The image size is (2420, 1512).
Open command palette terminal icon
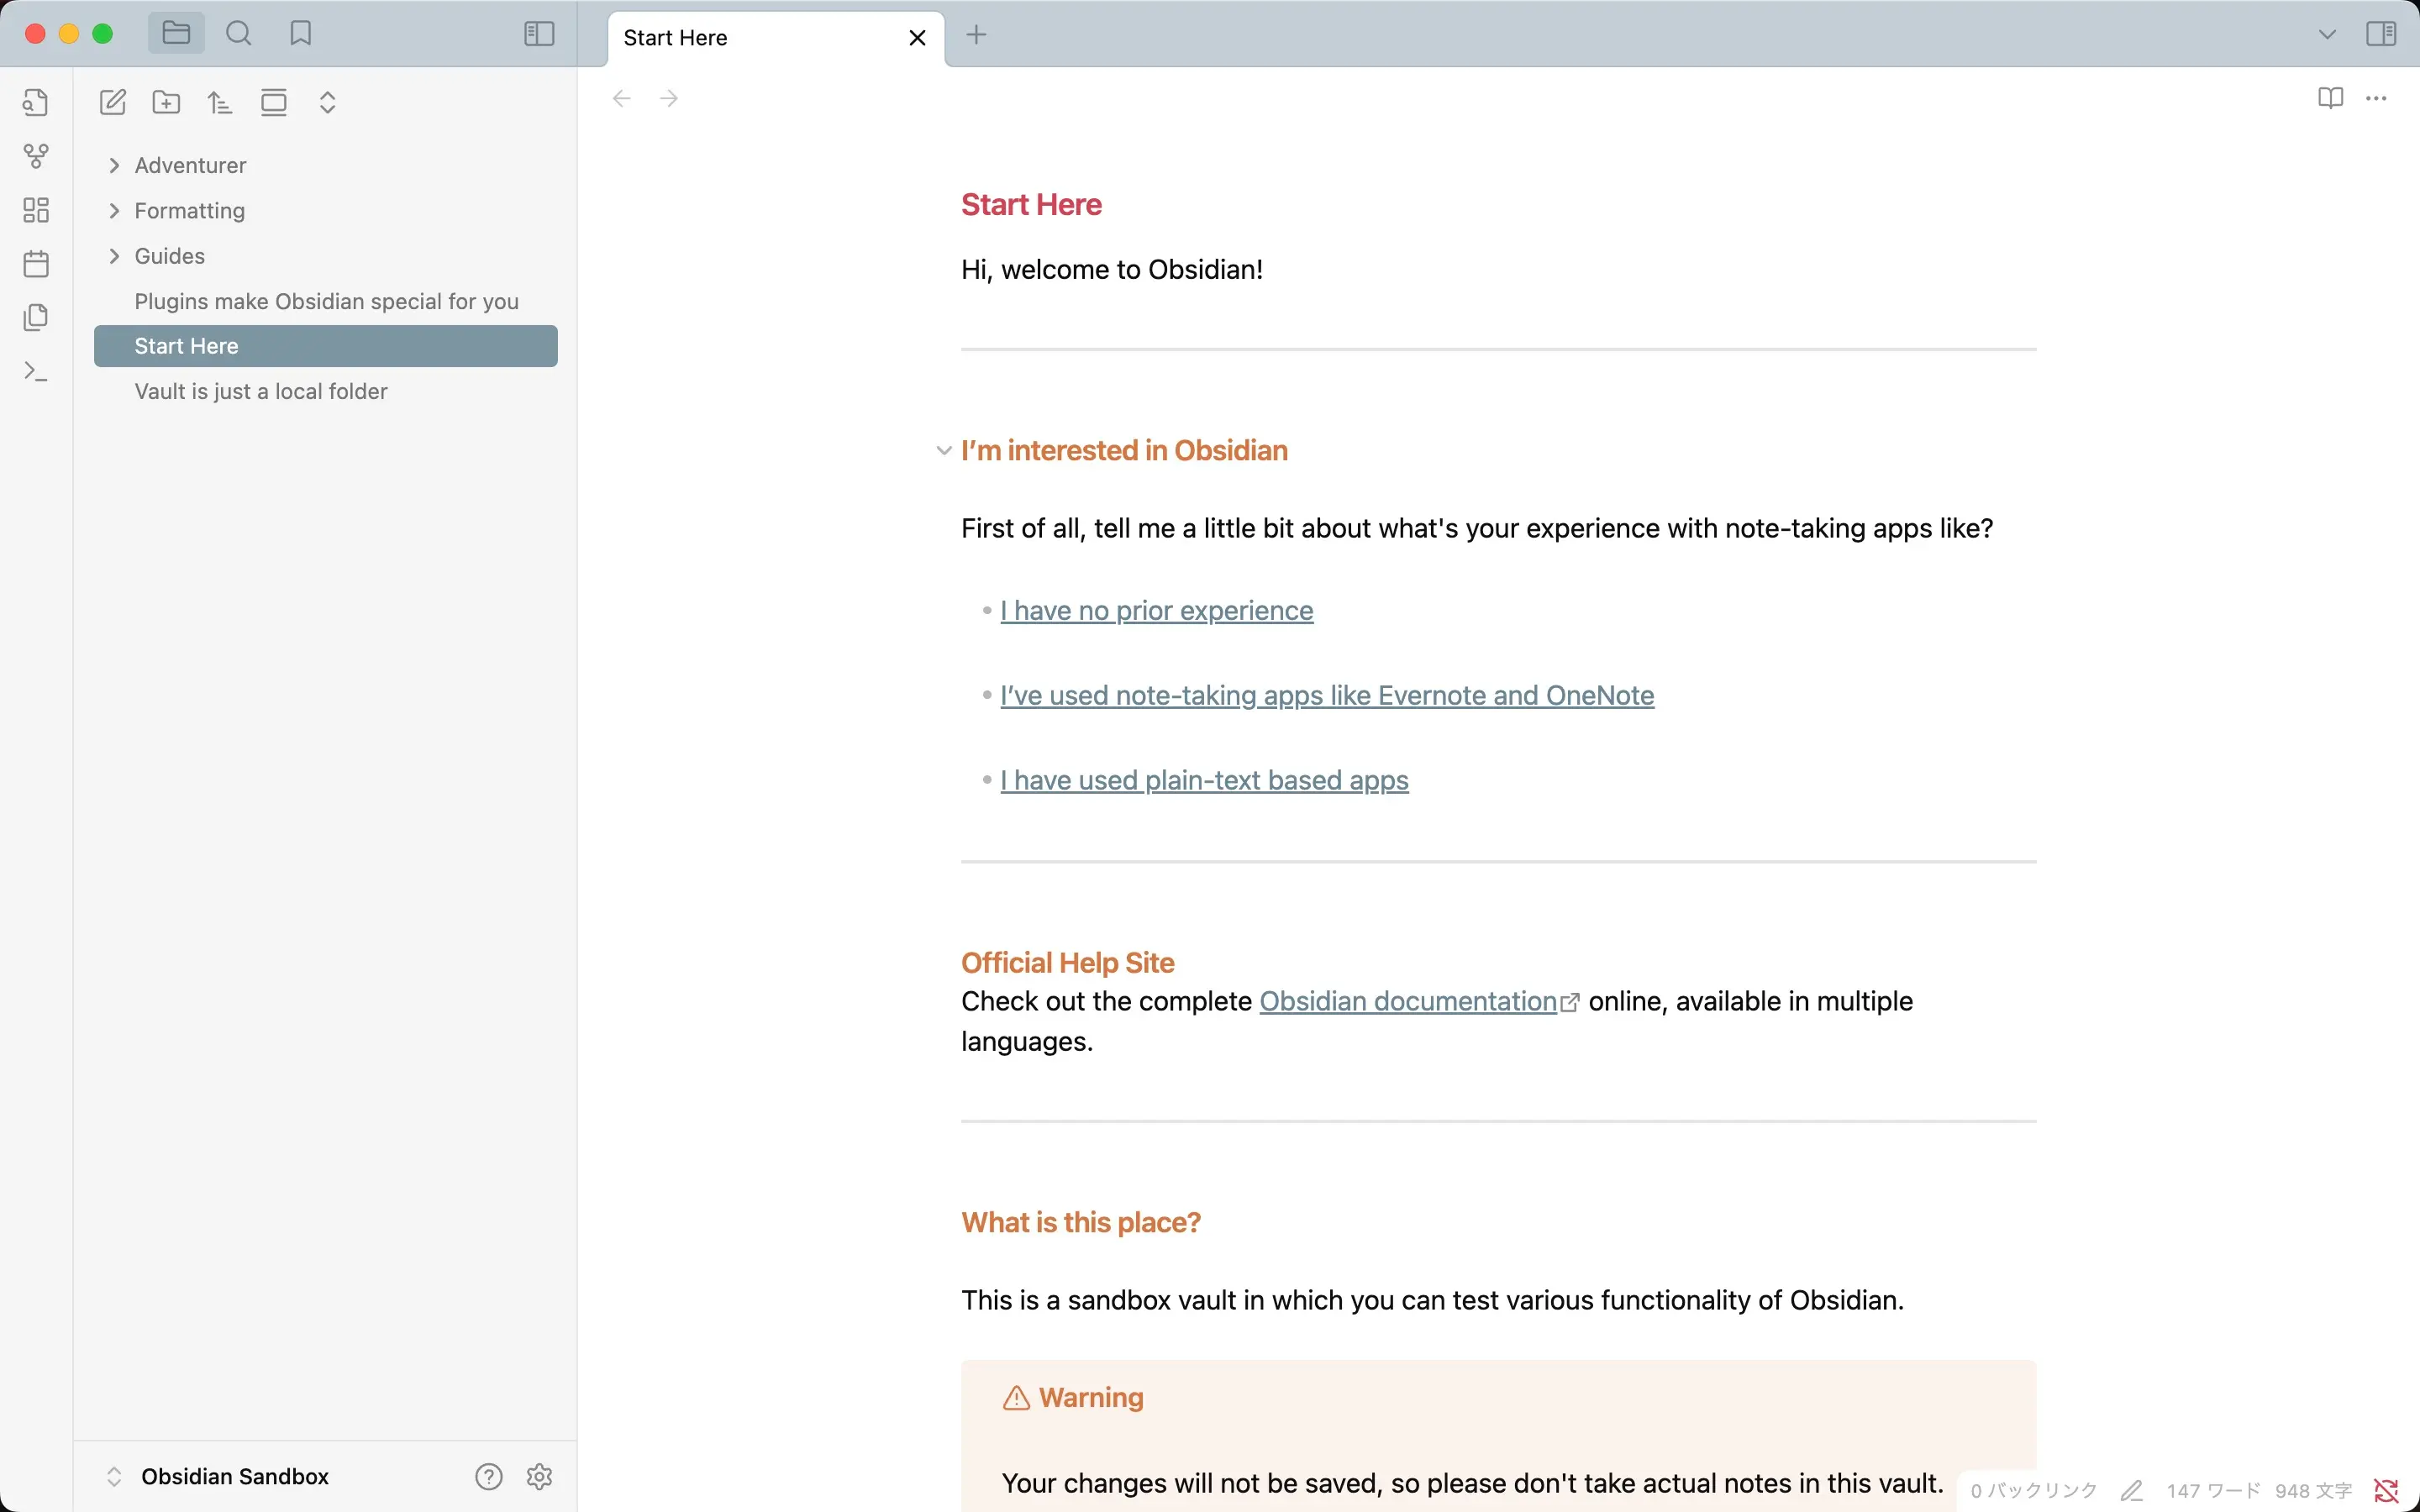coord(36,372)
